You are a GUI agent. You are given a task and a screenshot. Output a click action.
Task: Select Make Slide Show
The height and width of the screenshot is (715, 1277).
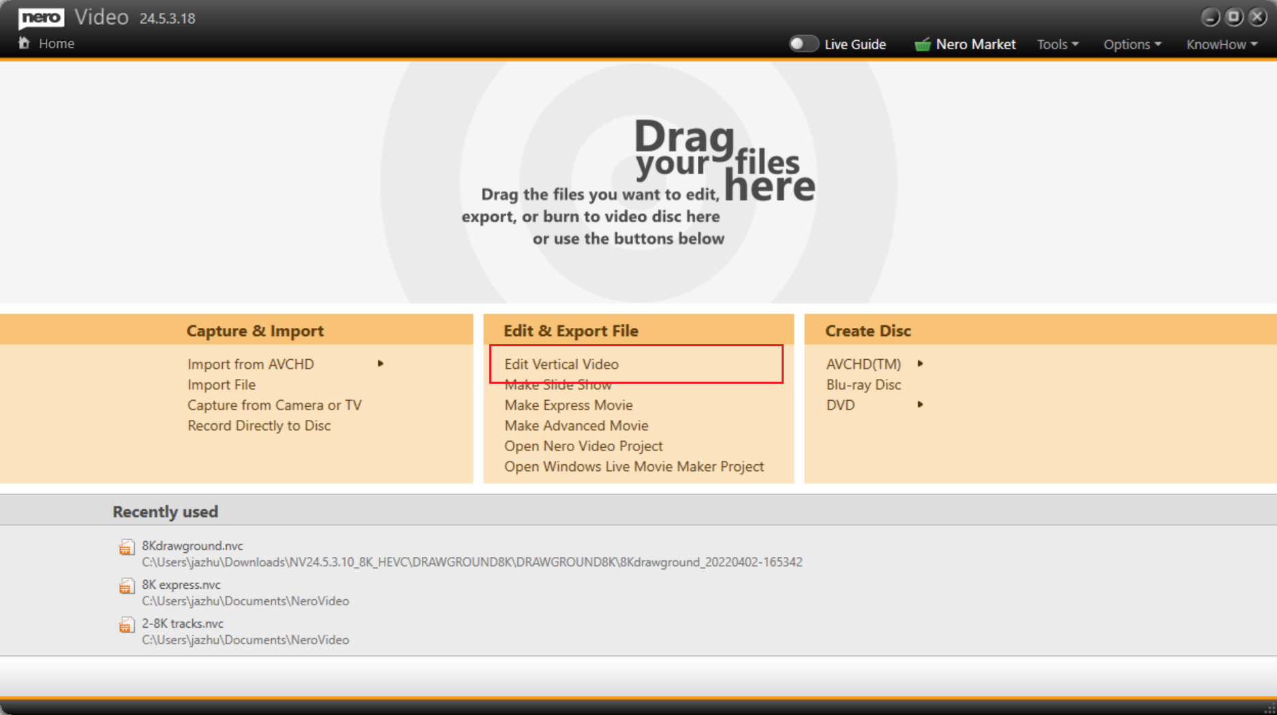(x=558, y=385)
